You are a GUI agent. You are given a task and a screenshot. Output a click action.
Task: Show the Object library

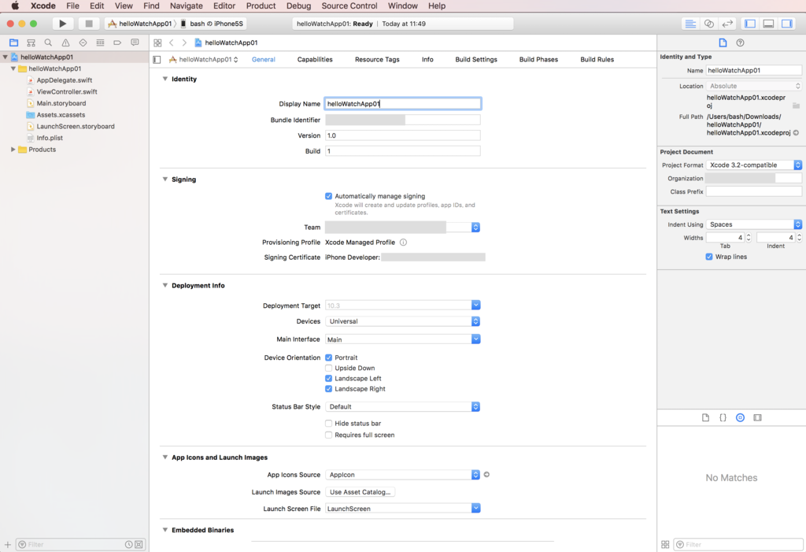pos(740,417)
